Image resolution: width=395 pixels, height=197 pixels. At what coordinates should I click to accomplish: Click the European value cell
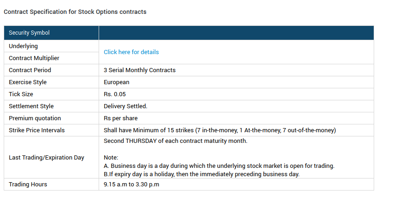point(236,82)
